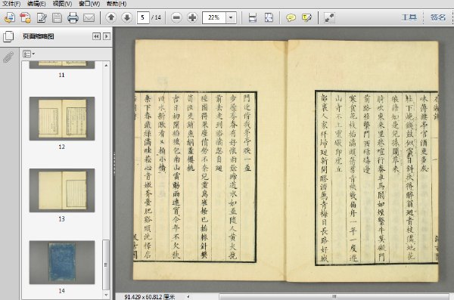Click the thumbnail panel scrollbar handle
This screenshot has width=454, height=300.
tap(106, 264)
